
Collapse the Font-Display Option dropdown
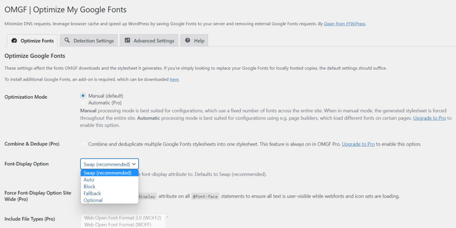coord(109,164)
